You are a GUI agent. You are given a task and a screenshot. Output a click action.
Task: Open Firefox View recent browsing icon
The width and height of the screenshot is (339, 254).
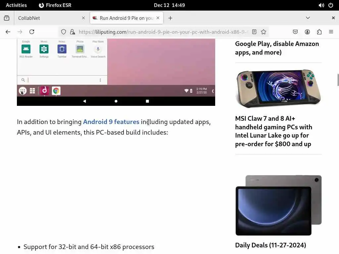(x=7, y=18)
